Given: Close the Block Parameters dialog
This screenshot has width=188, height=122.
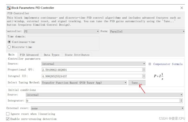Looking at the screenshot, I should pyautogui.click(x=182, y=8).
